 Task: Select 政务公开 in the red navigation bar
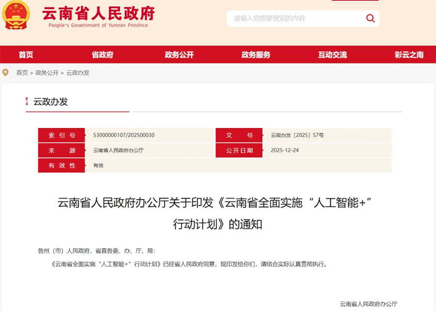(x=179, y=55)
